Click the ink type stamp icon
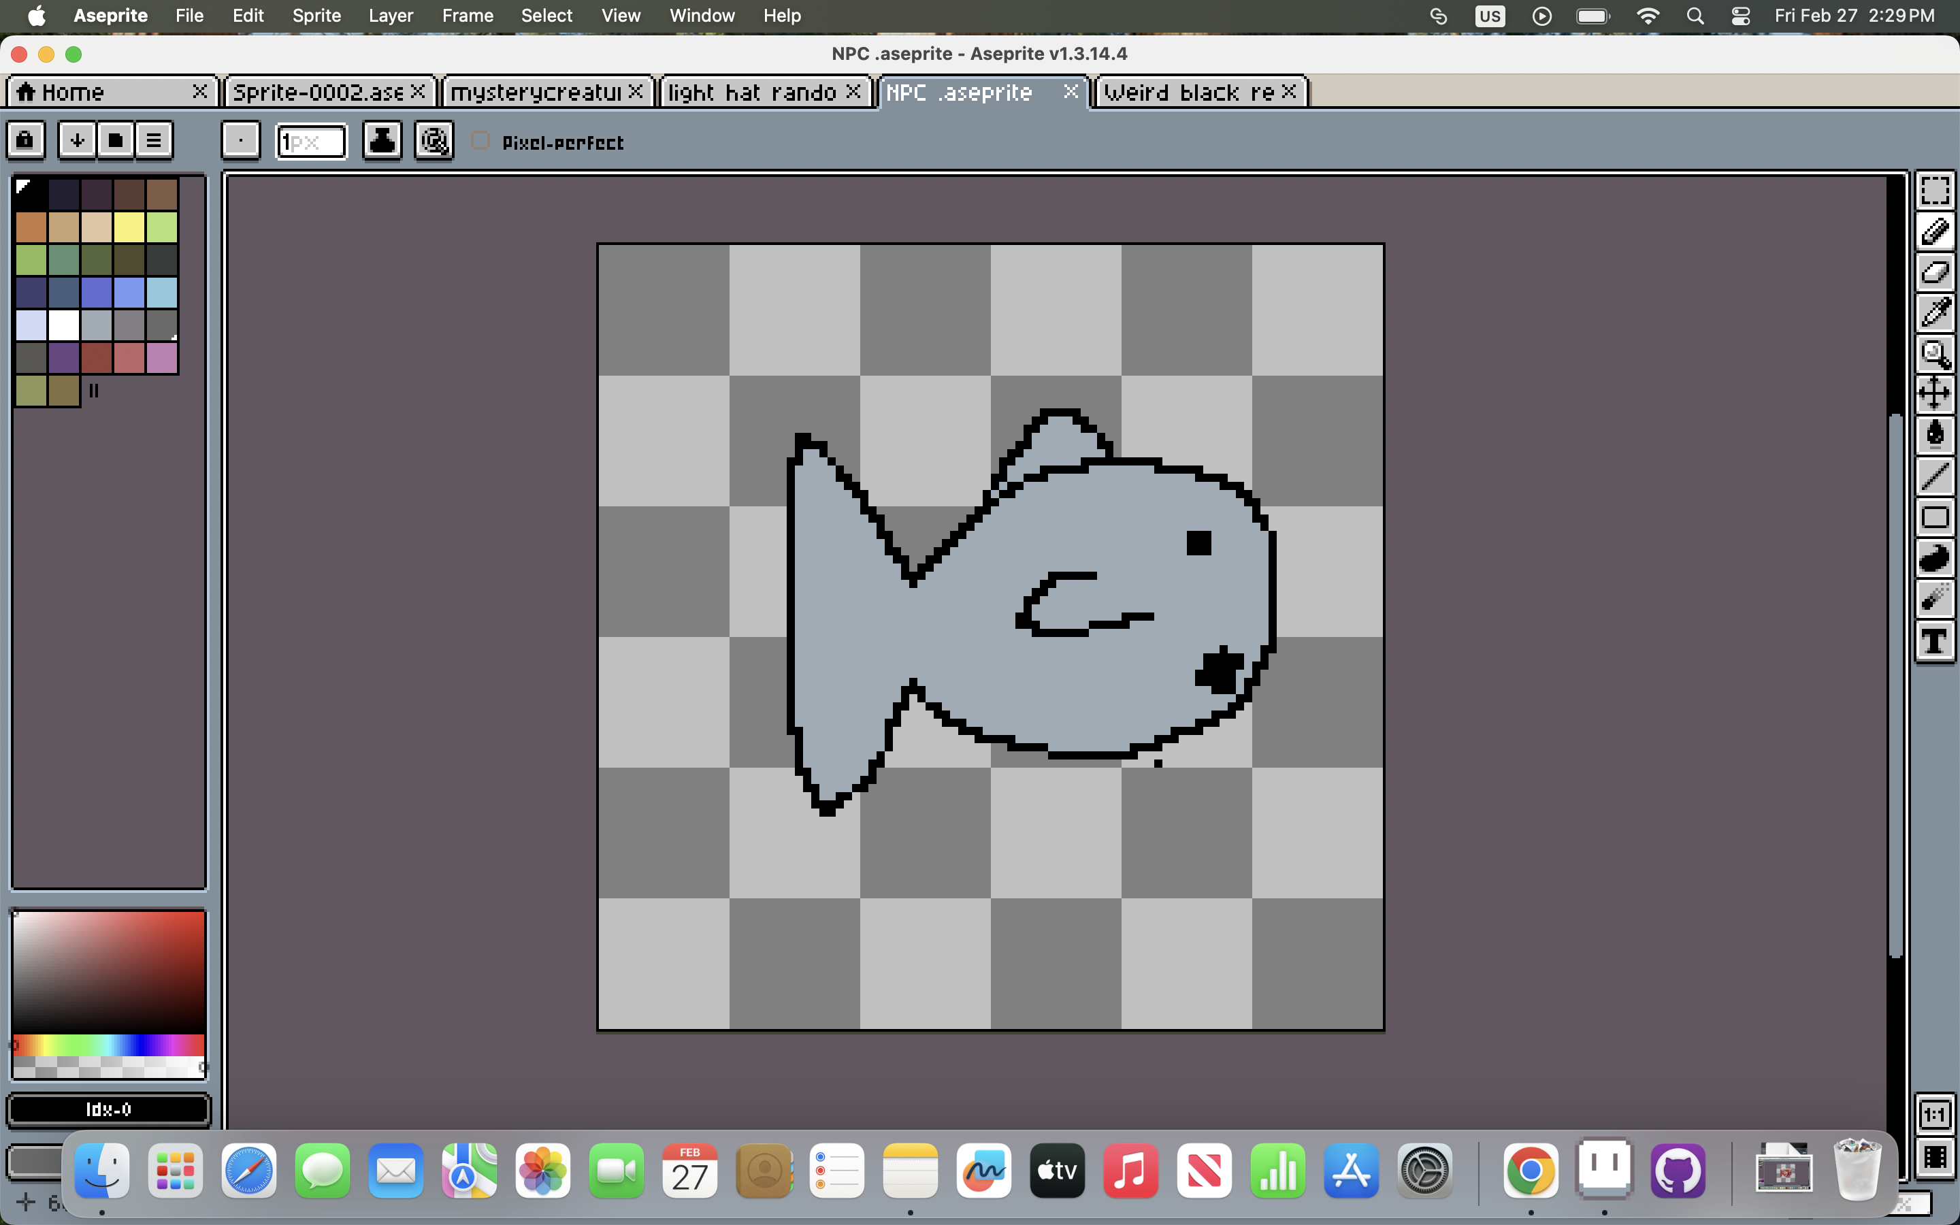 click(382, 141)
